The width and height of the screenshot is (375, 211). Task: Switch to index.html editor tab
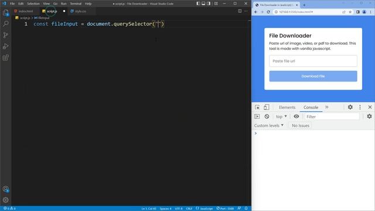point(26,11)
